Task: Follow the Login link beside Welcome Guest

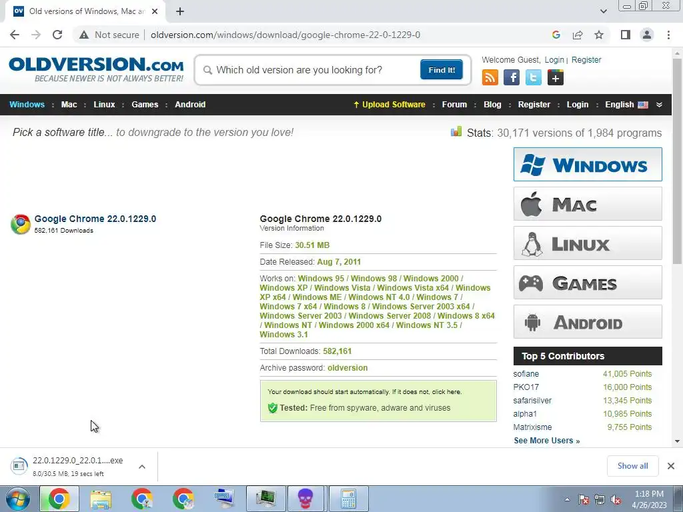Action: click(x=554, y=59)
